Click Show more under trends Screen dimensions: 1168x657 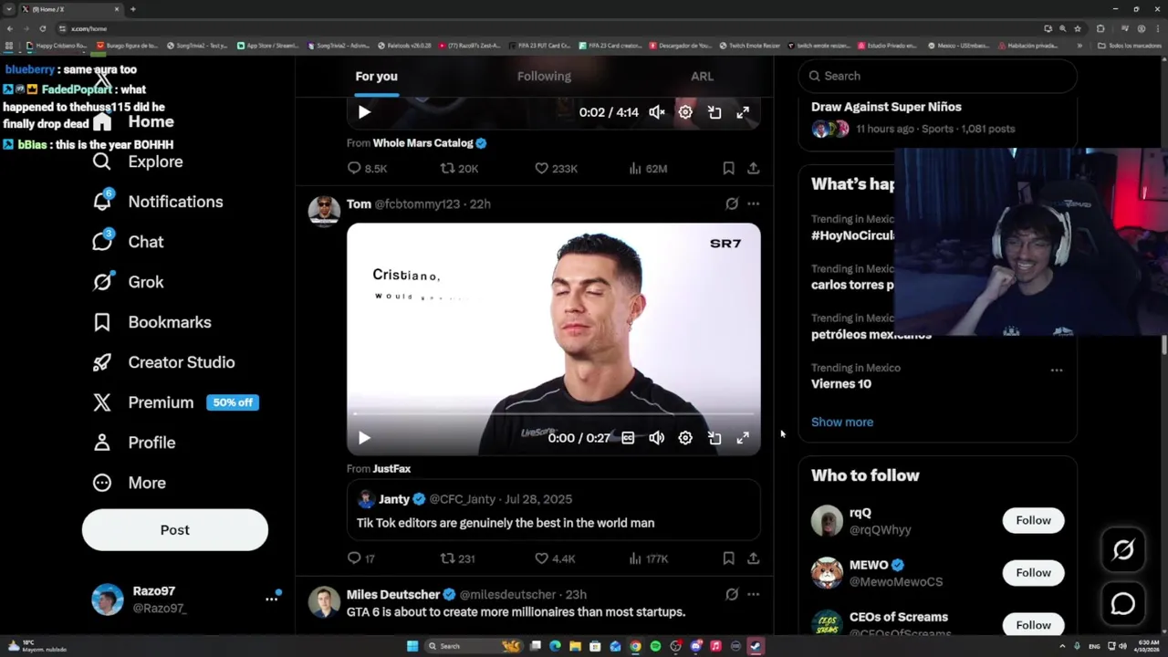842,422
